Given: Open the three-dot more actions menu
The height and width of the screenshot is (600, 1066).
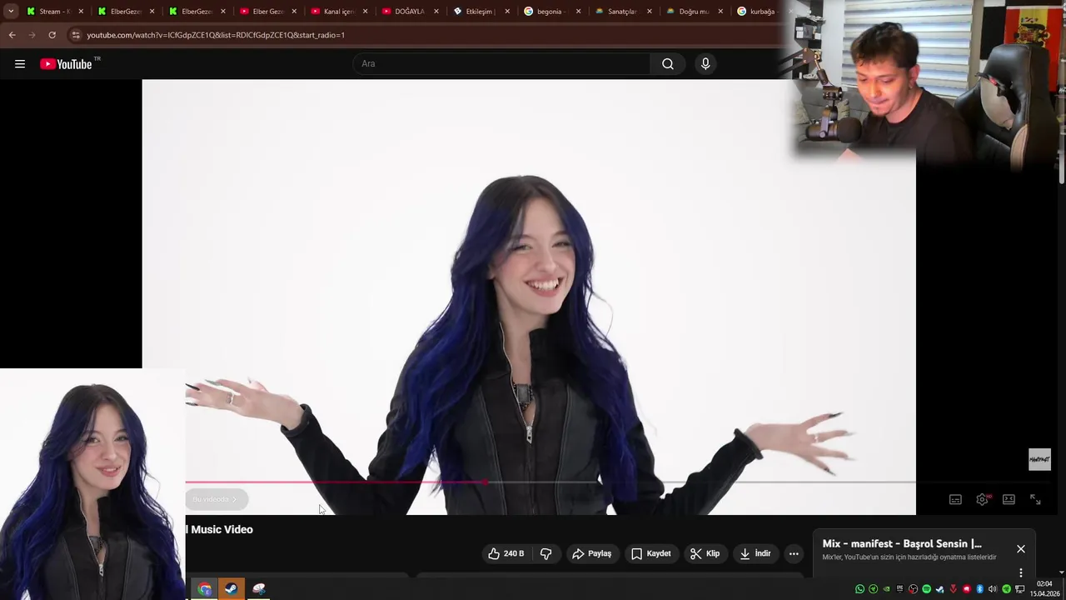Looking at the screenshot, I should coord(794,553).
